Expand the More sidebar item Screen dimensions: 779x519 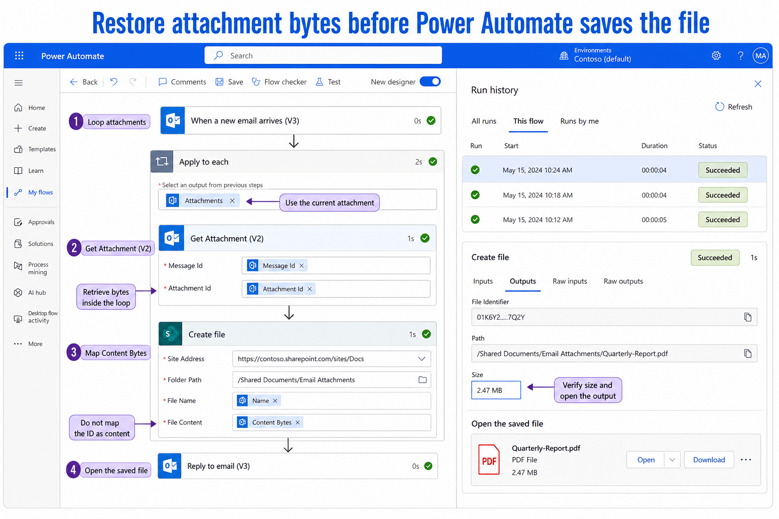(29, 344)
